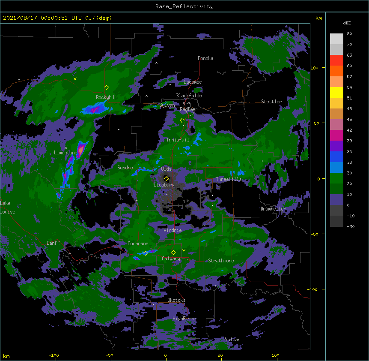Click the Vulcan town label
This screenshot has height=361, width=369.
coord(232,340)
